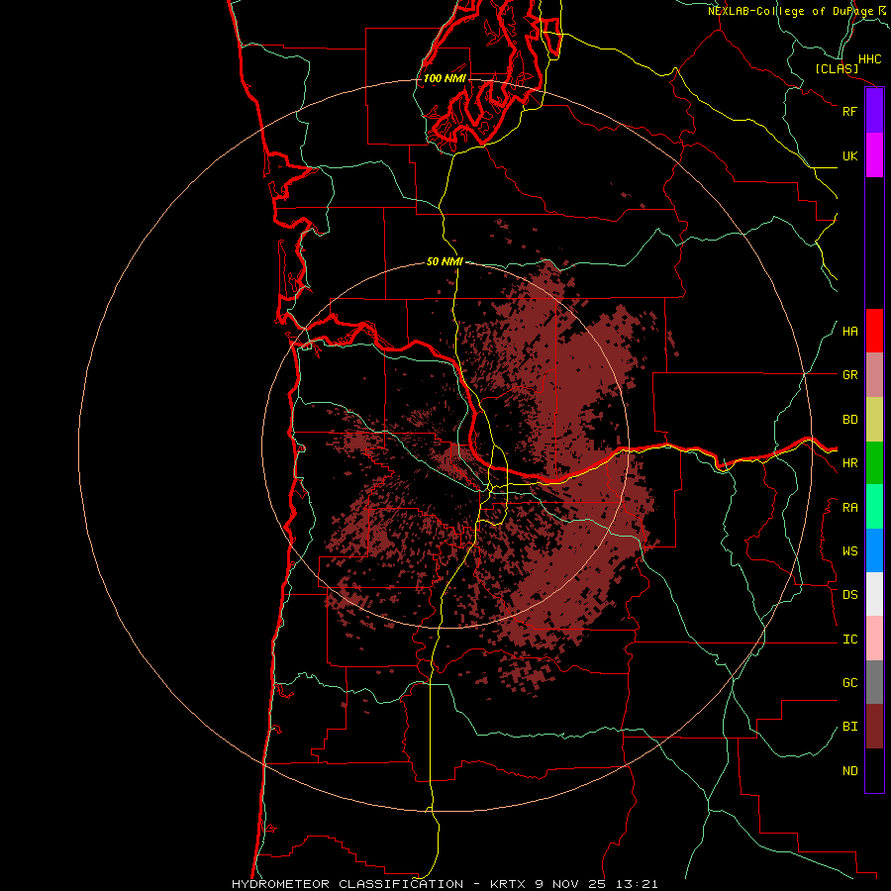This screenshot has height=891, width=891.
Task: Click the KRTX radar site identifier
Action: (x=509, y=884)
